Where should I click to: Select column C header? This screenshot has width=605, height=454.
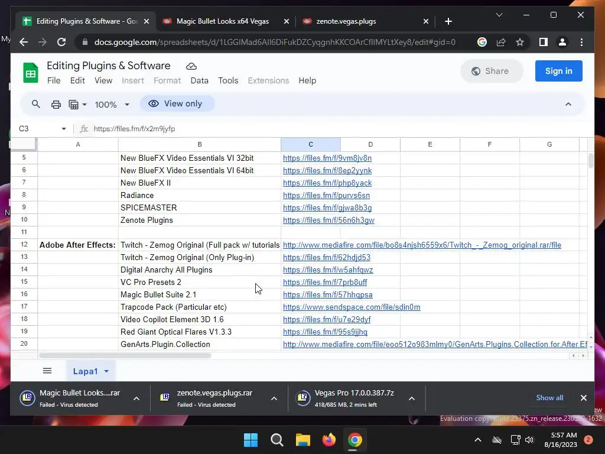(311, 144)
